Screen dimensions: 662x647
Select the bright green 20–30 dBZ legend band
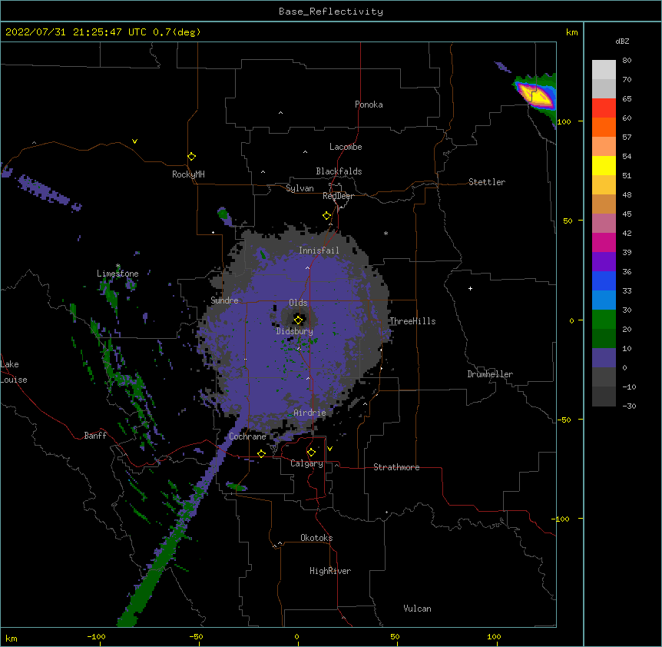click(604, 320)
